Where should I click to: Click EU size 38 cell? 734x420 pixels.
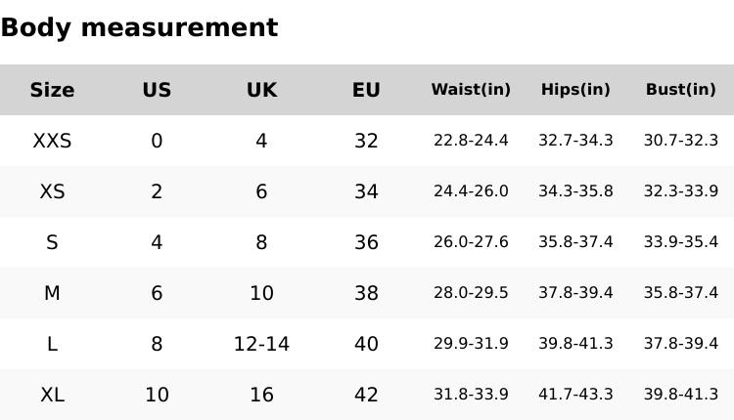pyautogui.click(x=366, y=293)
